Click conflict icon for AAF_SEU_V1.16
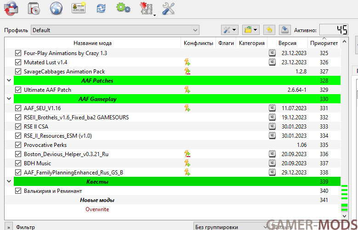 point(187,108)
